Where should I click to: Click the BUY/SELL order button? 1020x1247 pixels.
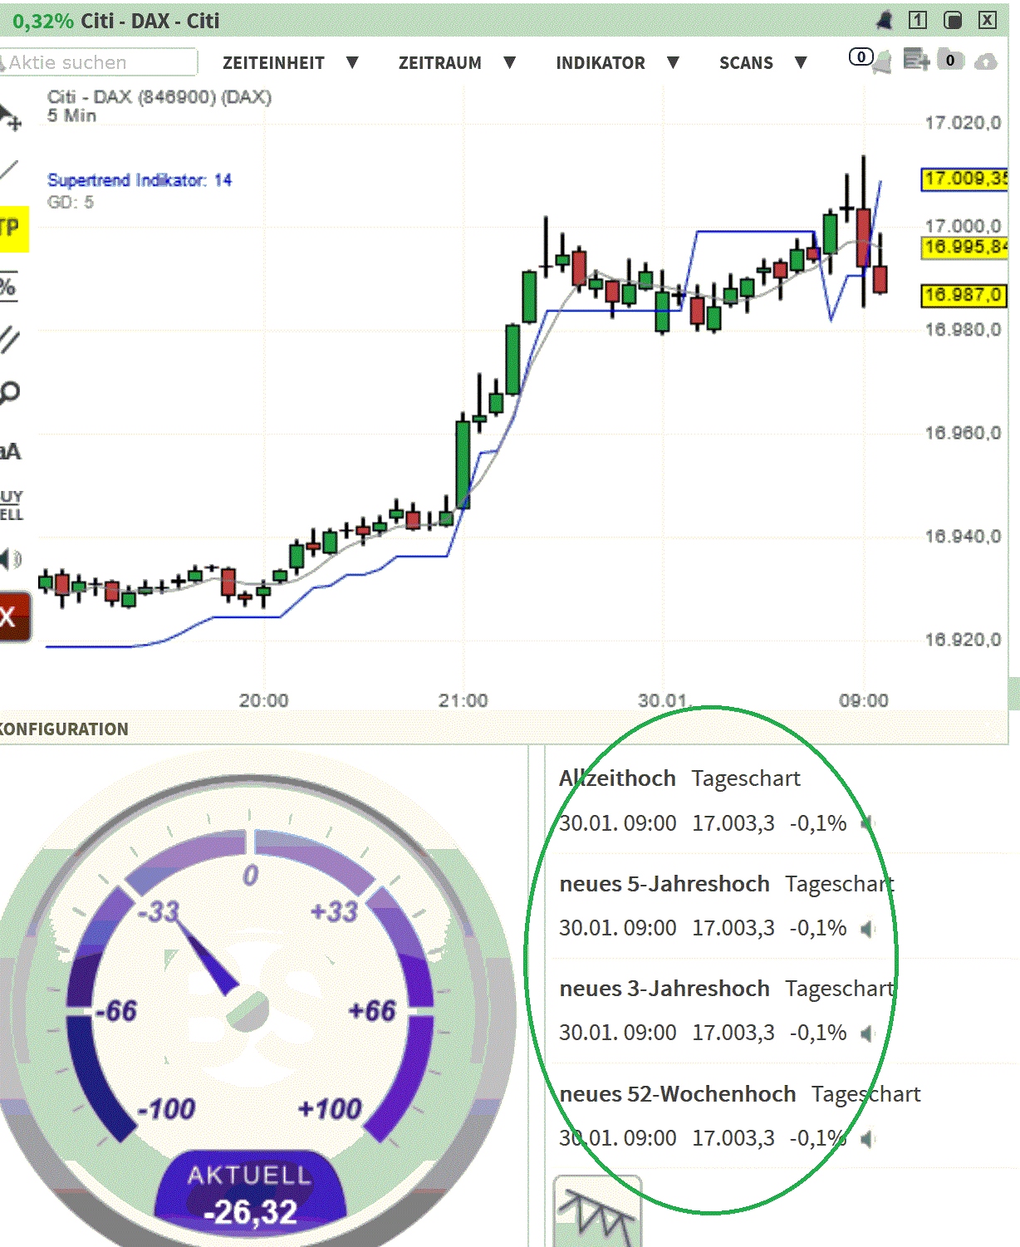click(11, 504)
